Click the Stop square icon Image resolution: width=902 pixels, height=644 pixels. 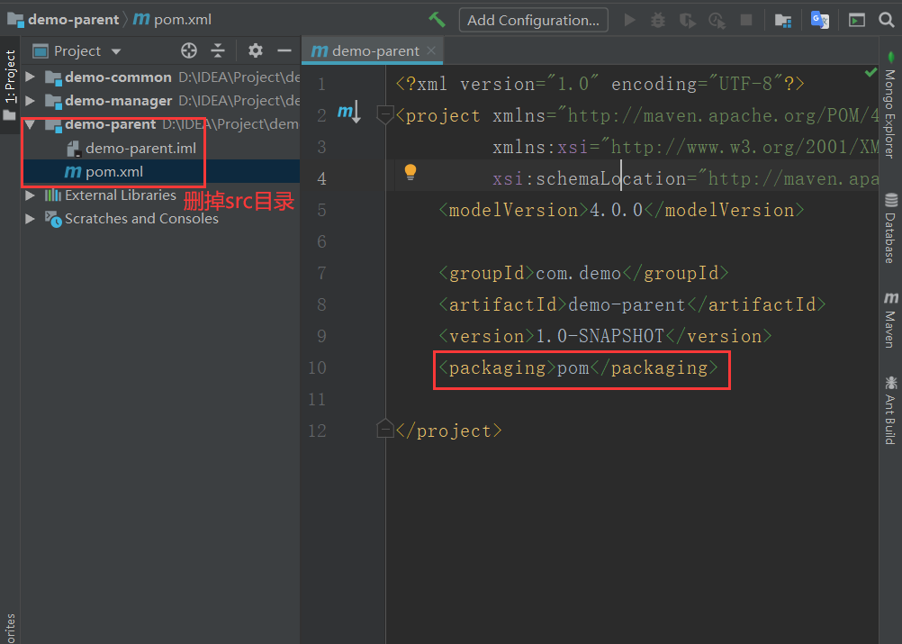click(746, 20)
